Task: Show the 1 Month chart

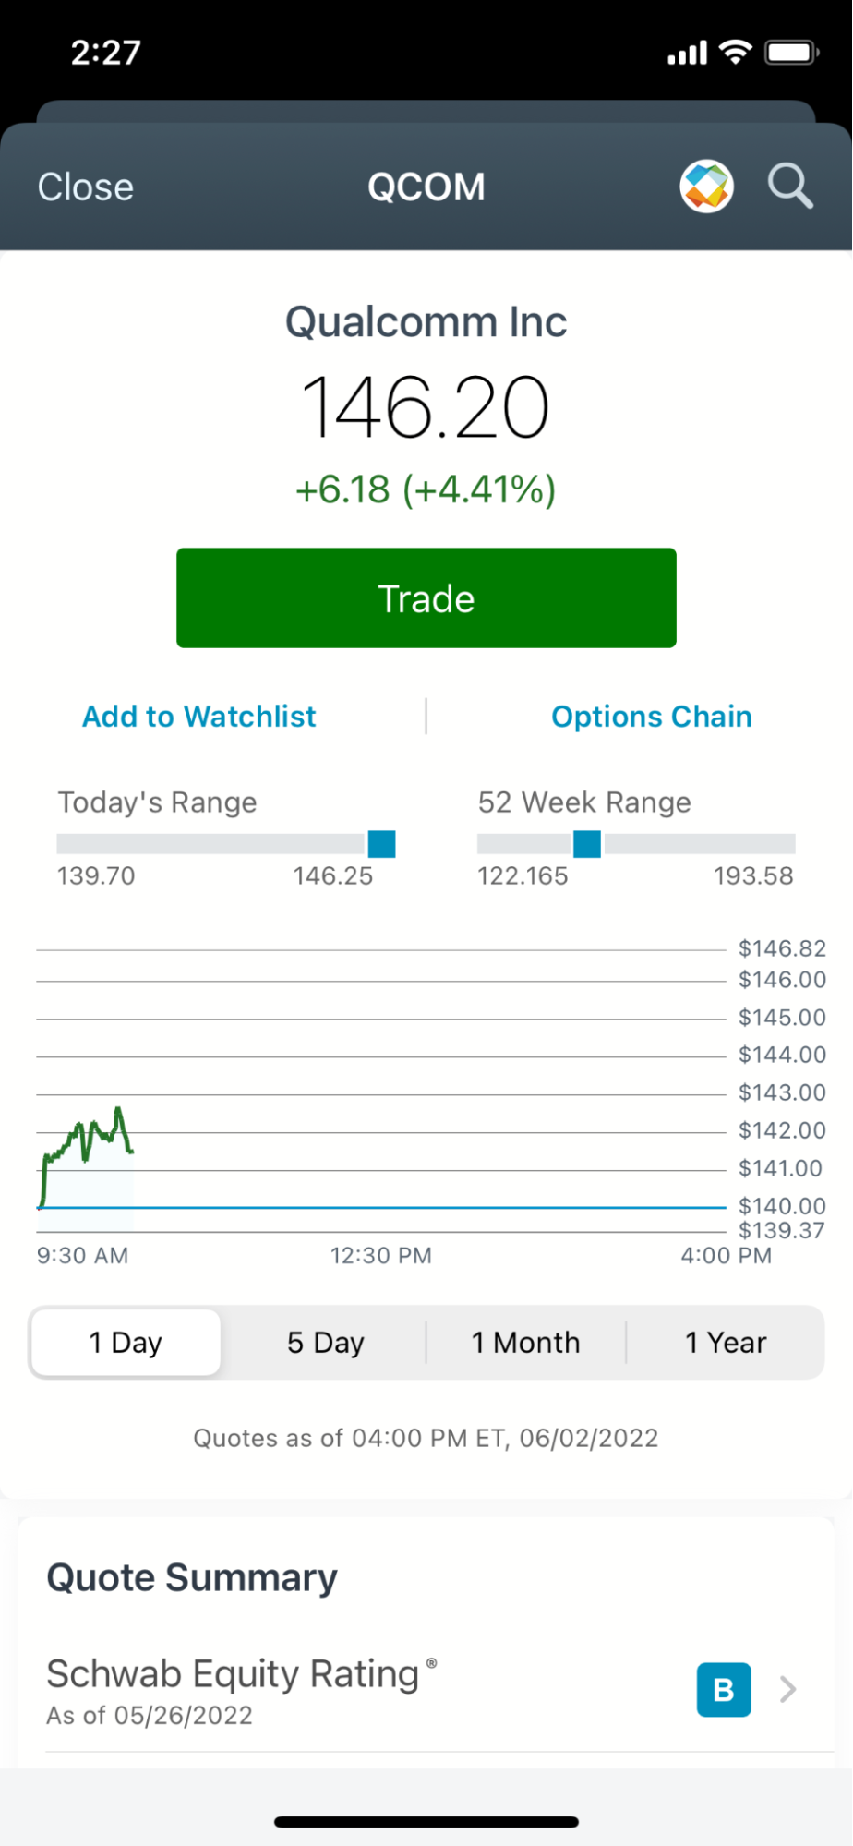Action: click(525, 1342)
